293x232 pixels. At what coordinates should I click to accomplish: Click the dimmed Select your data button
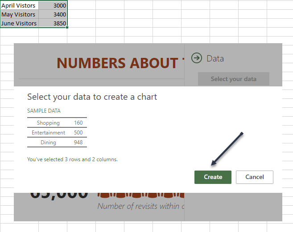234,79
